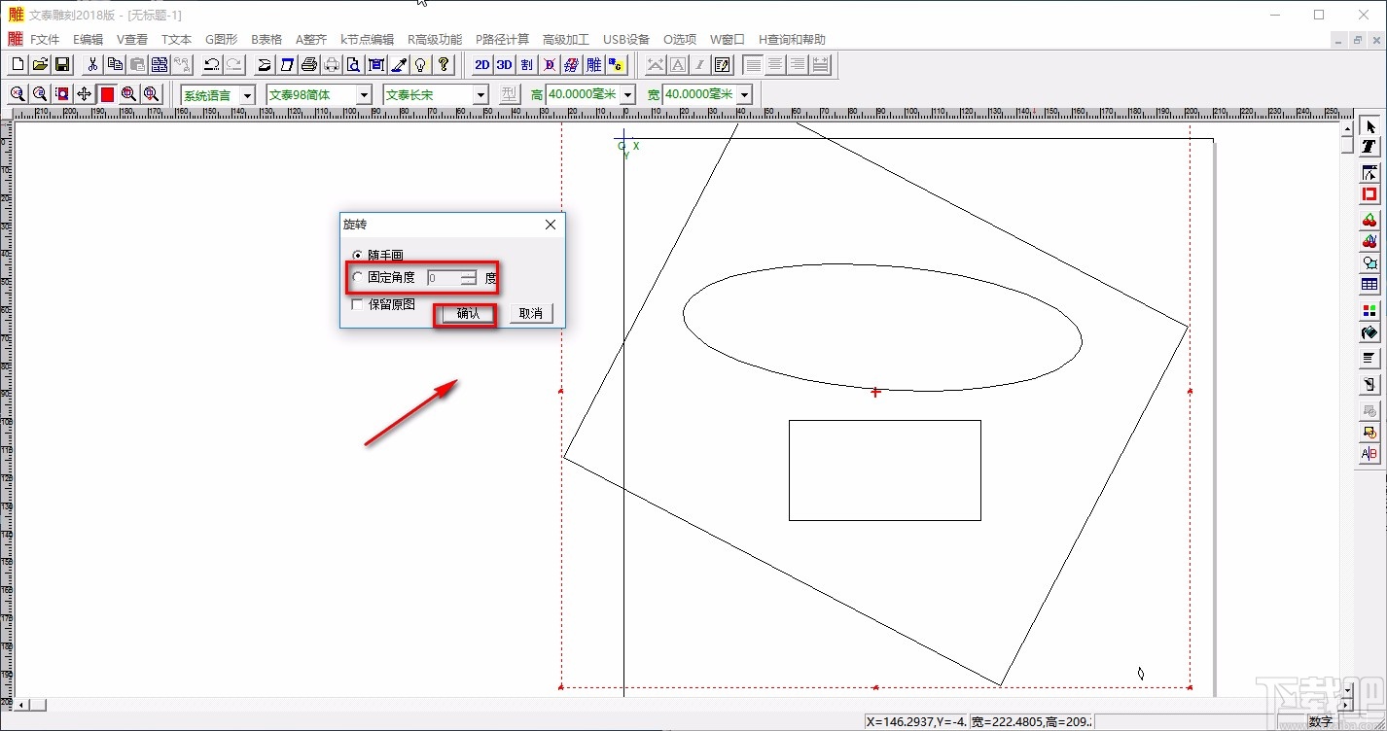Open the H查询和帮助 menu
Screen dimensions: 1387x731
point(792,40)
